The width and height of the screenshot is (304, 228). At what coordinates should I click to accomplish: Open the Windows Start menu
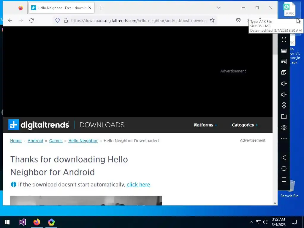[7, 222]
